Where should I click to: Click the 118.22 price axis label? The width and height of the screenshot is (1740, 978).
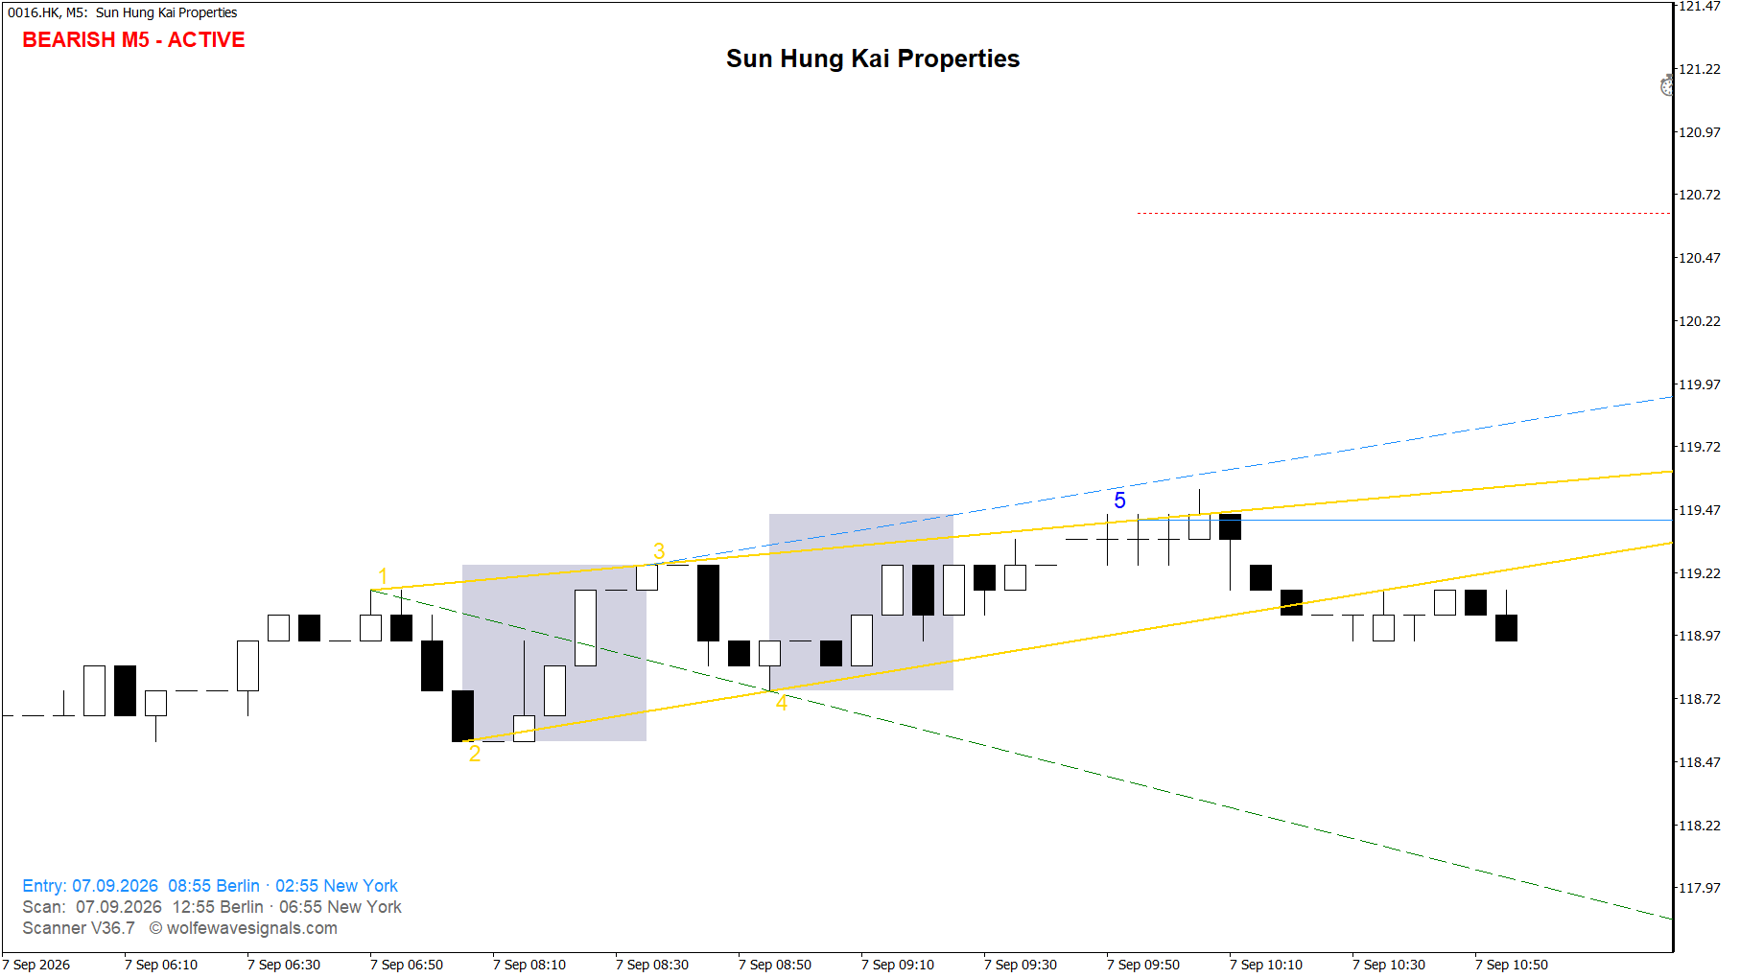(x=1700, y=826)
